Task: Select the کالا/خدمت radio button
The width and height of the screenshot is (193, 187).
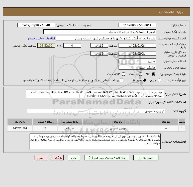Action: coord(124,74)
